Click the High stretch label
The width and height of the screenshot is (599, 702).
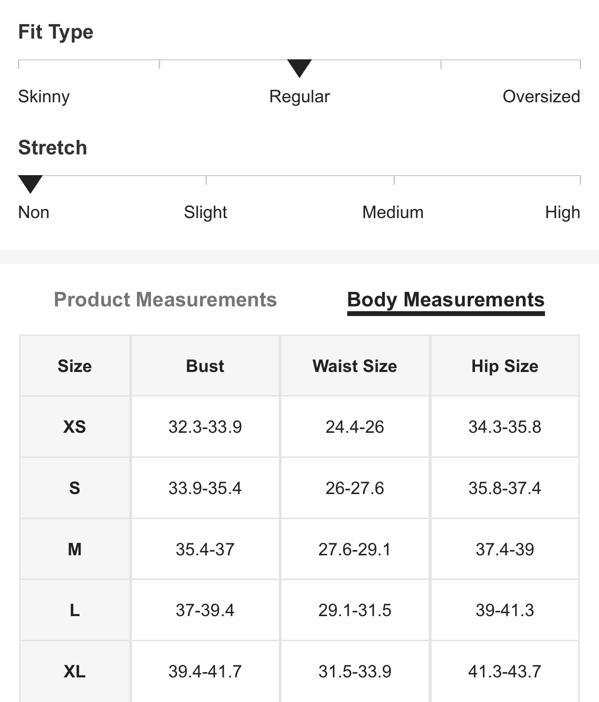pyautogui.click(x=562, y=212)
